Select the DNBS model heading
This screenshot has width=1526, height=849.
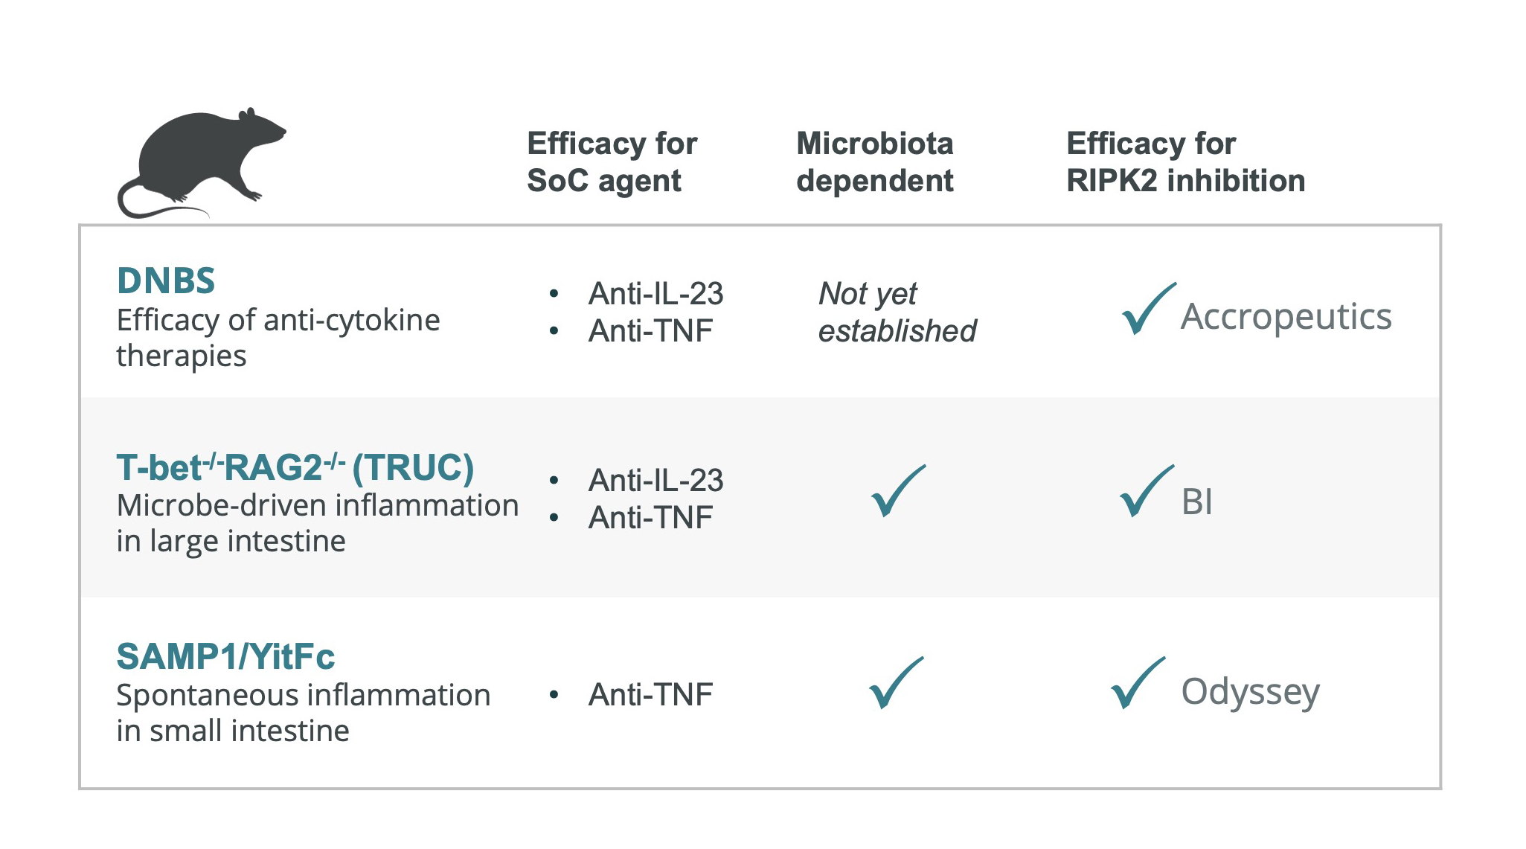tap(166, 281)
